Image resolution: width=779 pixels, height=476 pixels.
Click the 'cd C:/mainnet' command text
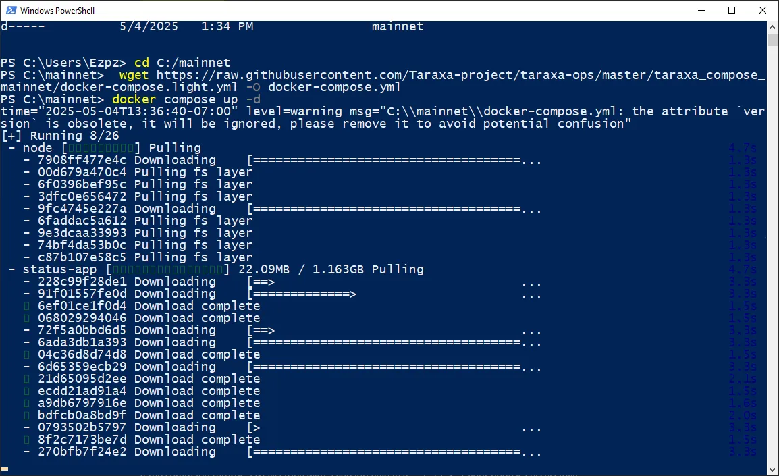[182, 62]
